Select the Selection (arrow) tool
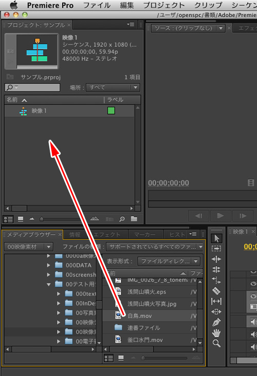The height and width of the screenshot is (376, 257). (x=216, y=238)
